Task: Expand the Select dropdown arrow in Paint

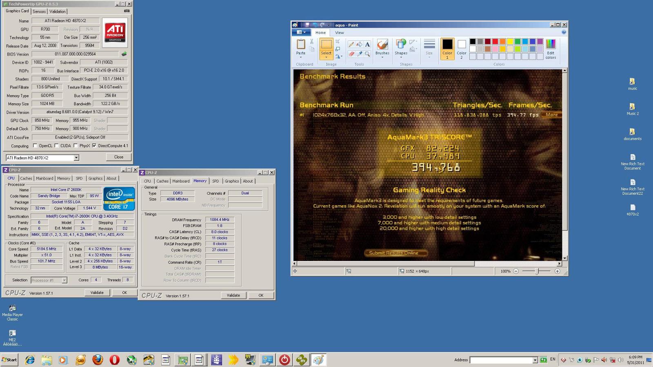Action: pos(326,58)
